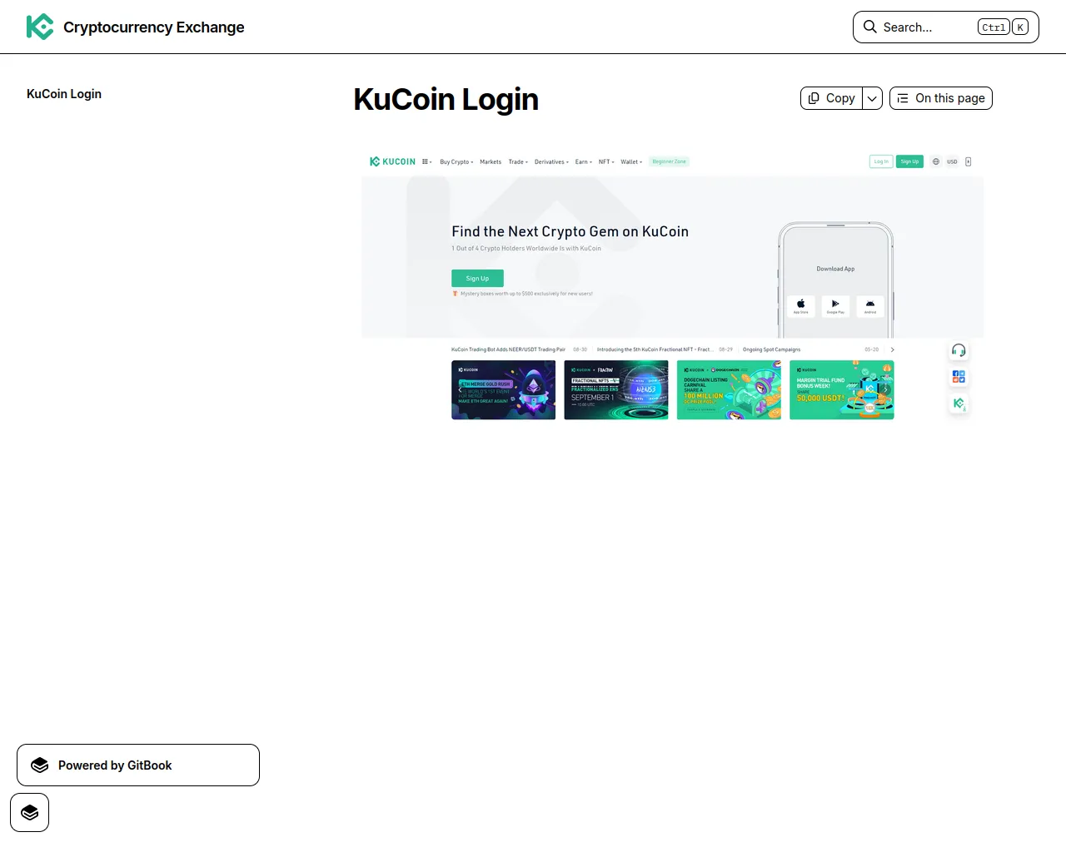Screen dimensions: 1066x852
Task: Open the Markets menu item
Action: coord(491,161)
